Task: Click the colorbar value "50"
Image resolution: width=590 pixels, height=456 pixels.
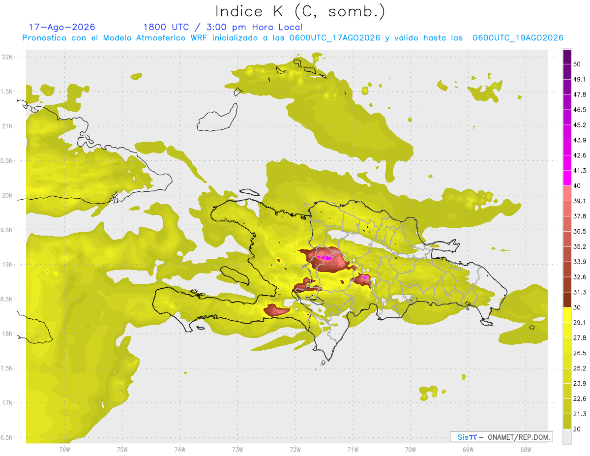Action: (x=577, y=64)
